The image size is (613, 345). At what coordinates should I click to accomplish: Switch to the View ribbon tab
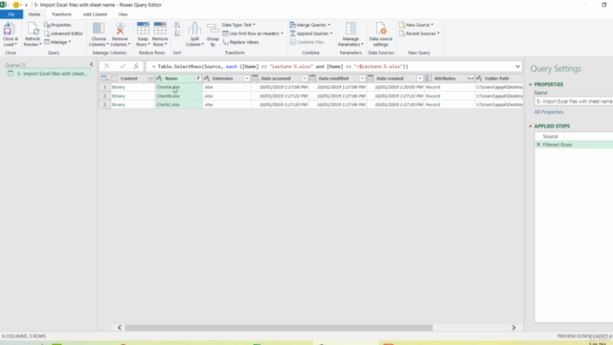pyautogui.click(x=123, y=14)
